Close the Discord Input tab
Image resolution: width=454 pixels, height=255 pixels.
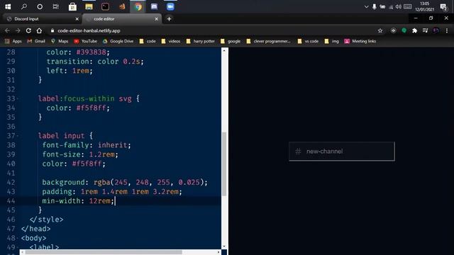[77, 19]
